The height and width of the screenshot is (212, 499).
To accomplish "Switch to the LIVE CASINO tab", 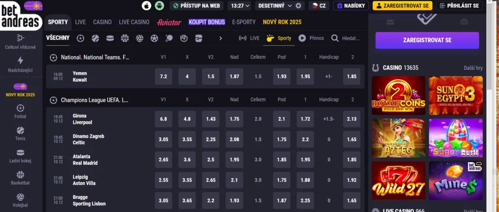I will [x=134, y=22].
